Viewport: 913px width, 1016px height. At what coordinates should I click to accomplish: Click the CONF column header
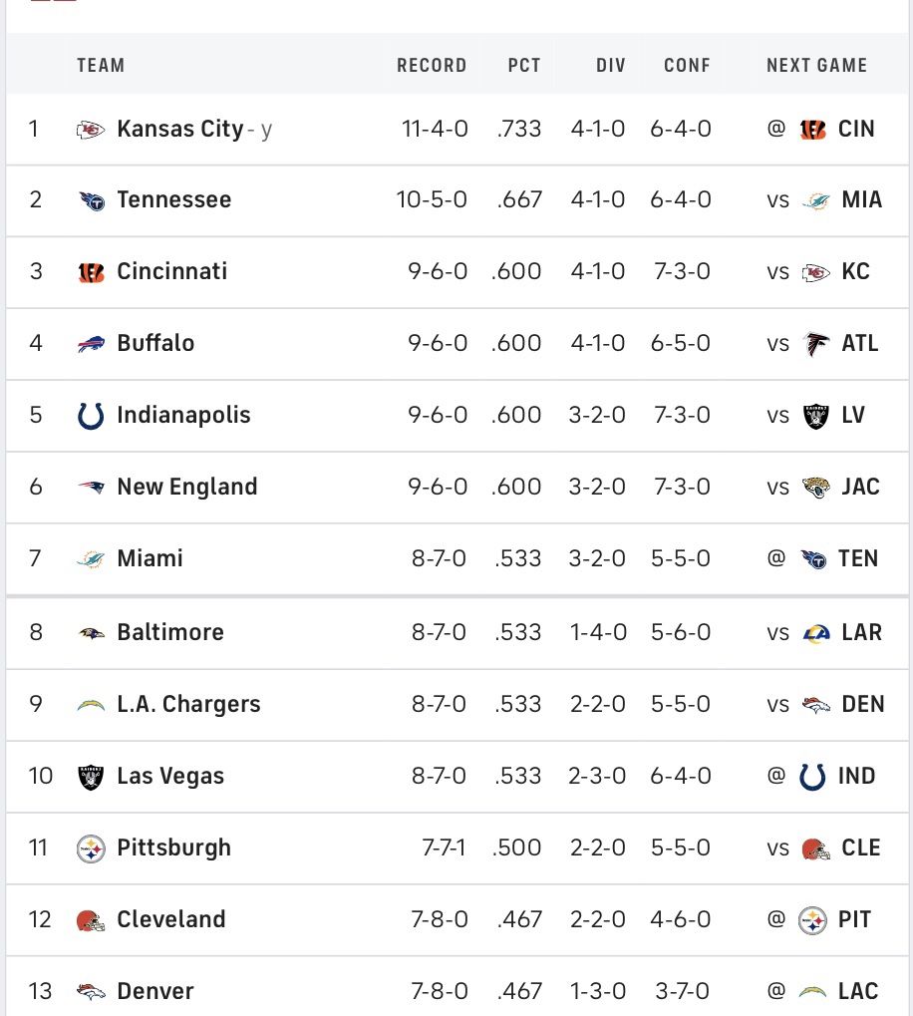[687, 66]
